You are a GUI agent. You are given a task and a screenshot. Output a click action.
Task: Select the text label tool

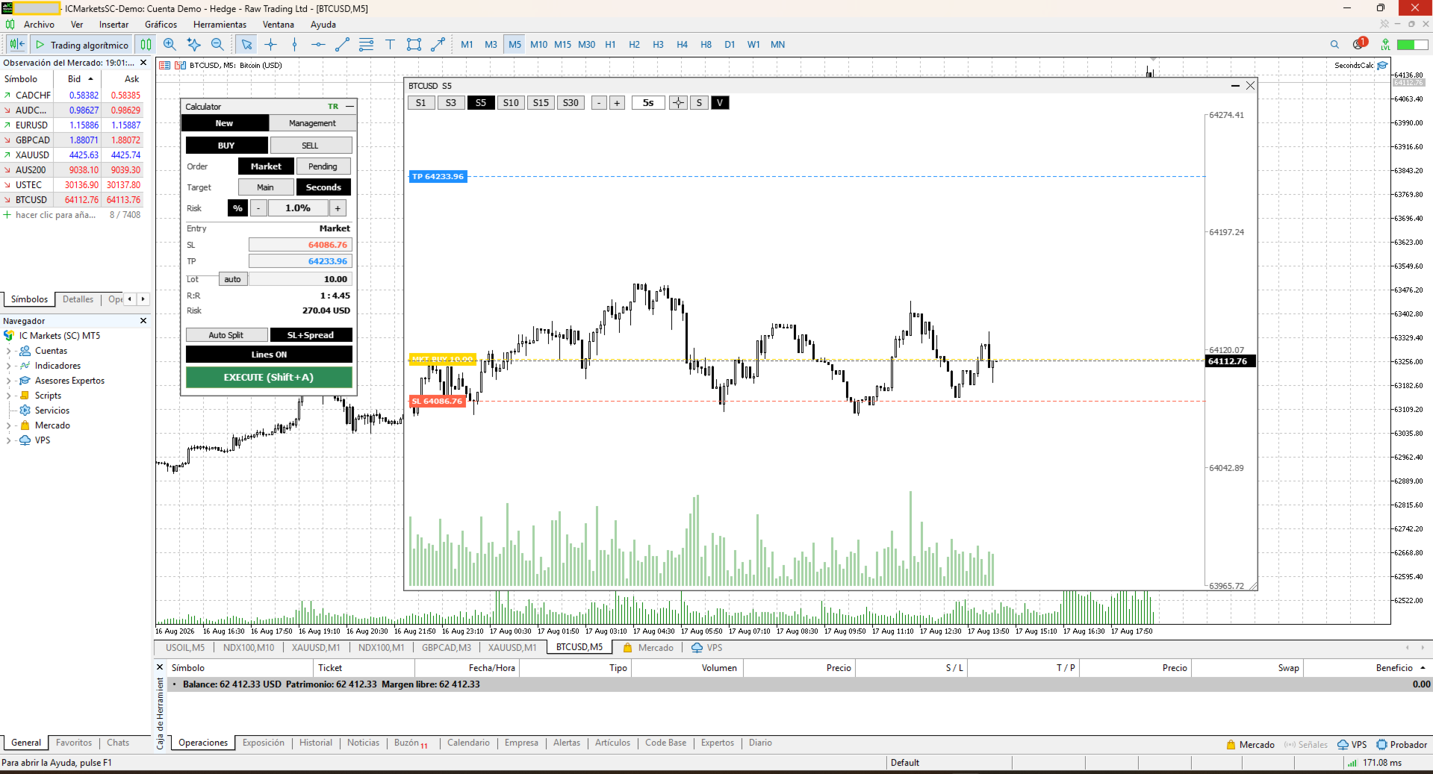tap(390, 45)
